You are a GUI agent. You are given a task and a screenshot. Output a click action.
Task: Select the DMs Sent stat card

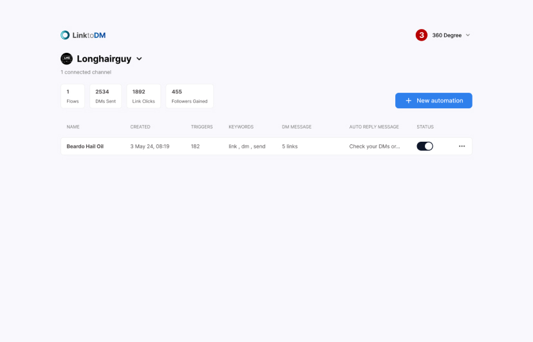(106, 96)
